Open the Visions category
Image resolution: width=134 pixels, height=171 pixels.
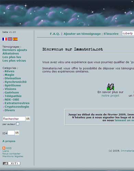pos(10,89)
